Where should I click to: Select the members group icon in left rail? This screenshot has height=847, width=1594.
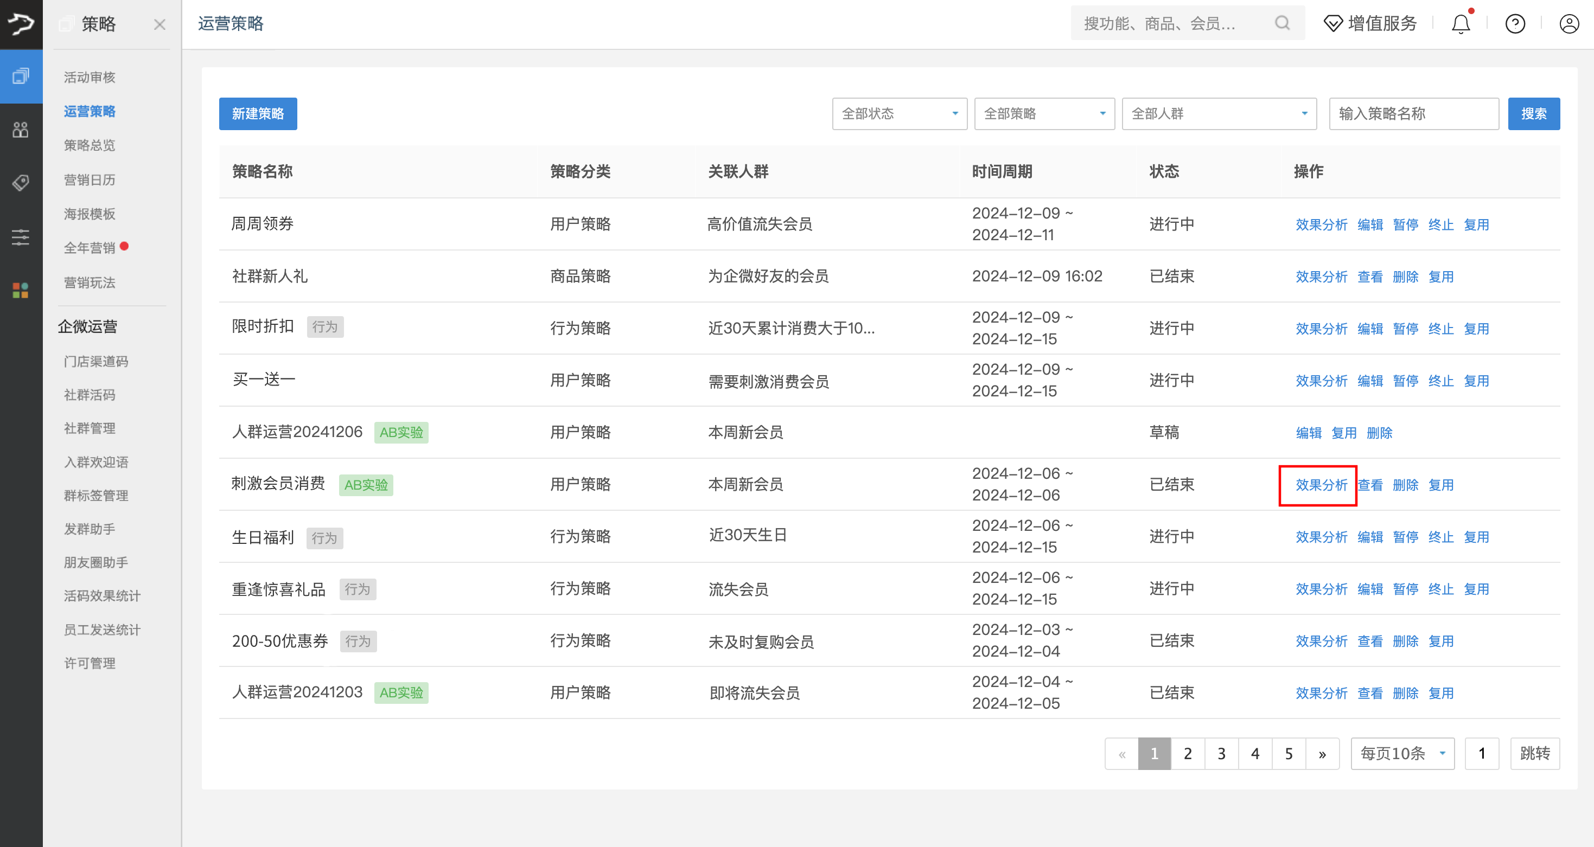coord(21,130)
